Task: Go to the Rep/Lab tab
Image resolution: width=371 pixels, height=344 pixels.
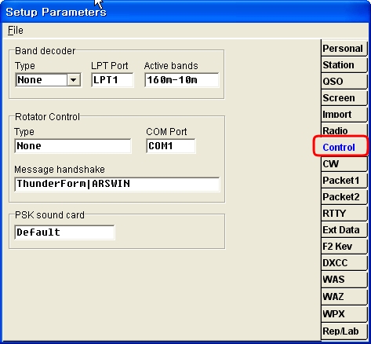Action: 344,331
